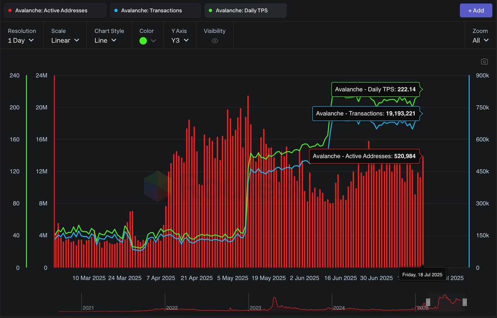The width and height of the screenshot is (497, 318).
Task: Click the 2 Jun 2025 axis label
Action: pyautogui.click(x=304, y=278)
